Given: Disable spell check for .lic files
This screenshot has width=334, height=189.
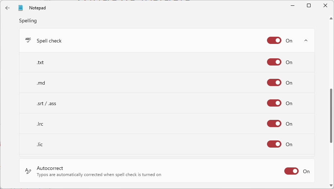Looking at the screenshot, I should pyautogui.click(x=274, y=144).
